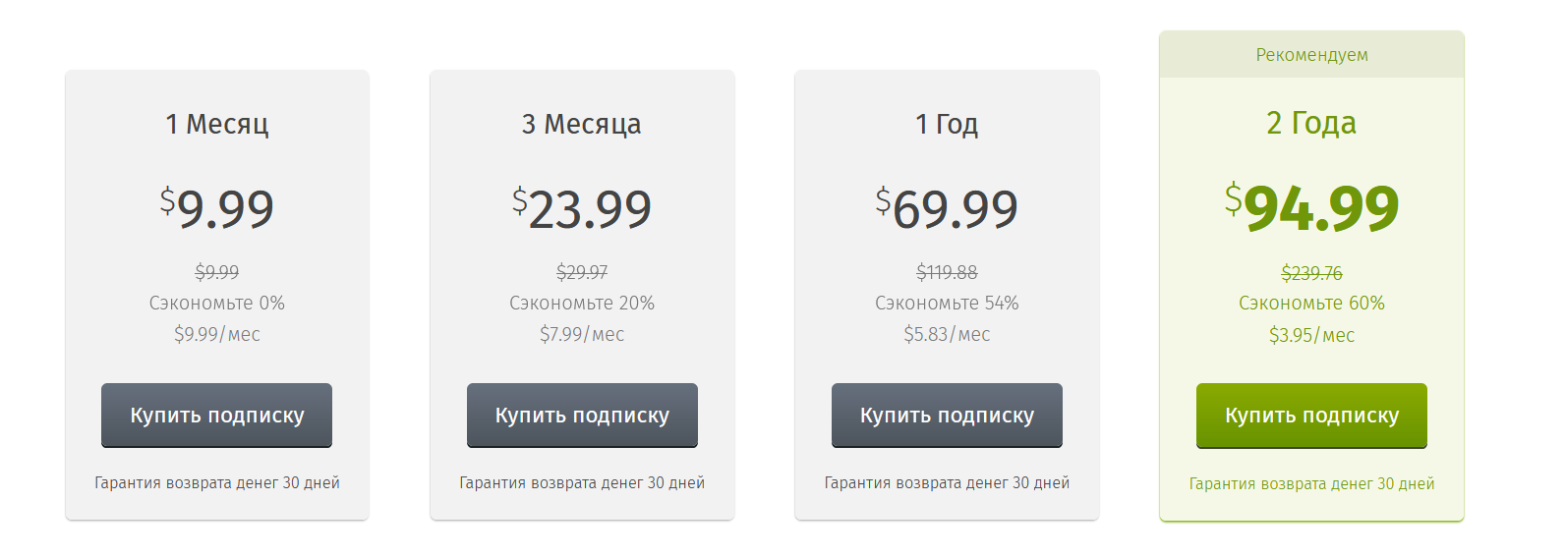Select the 2 Года plan title

[x=1311, y=123]
